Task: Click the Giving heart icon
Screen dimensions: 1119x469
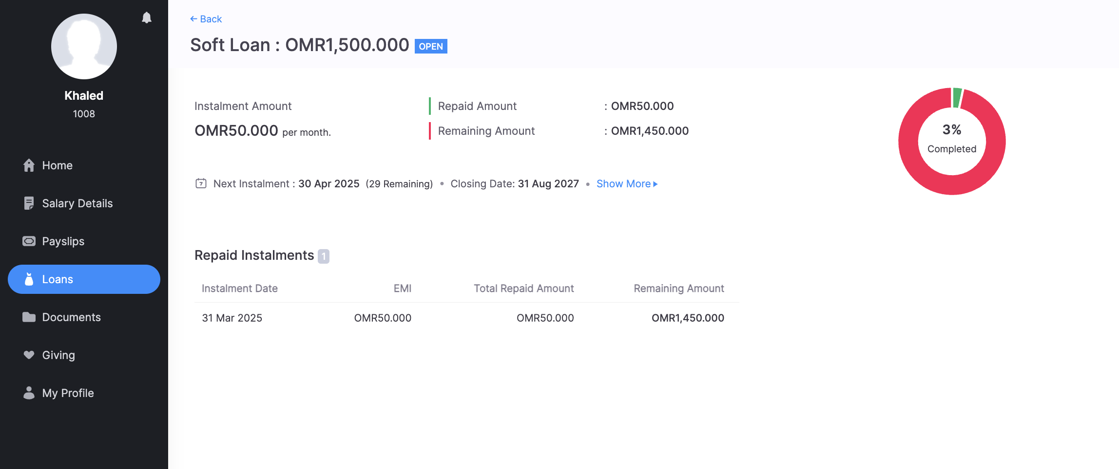Action: [x=29, y=355]
